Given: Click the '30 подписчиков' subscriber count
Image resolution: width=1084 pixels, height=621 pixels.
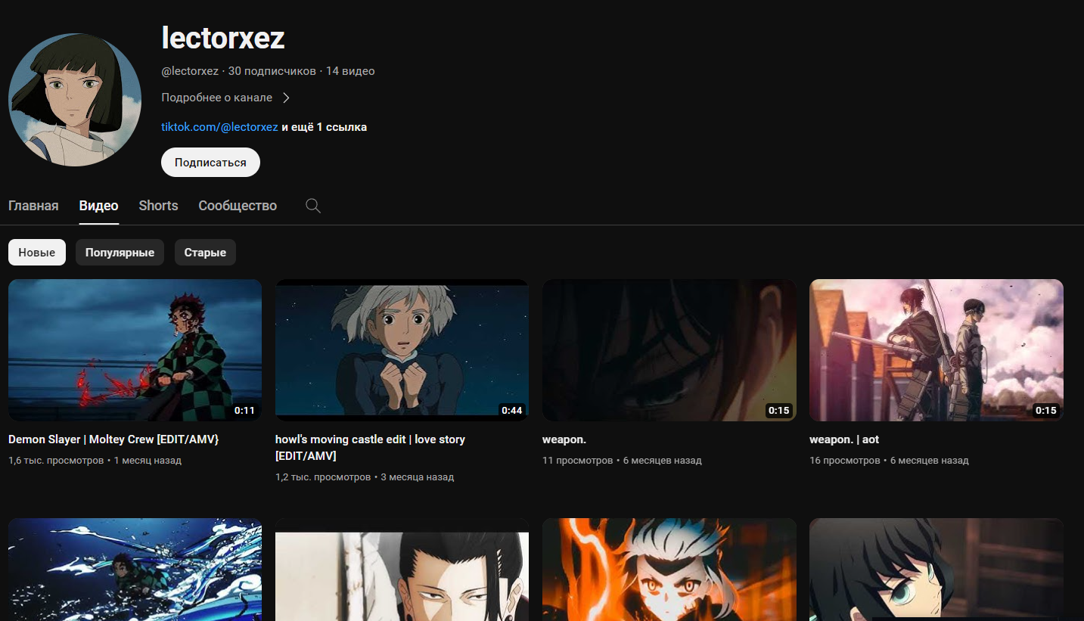Looking at the screenshot, I should 272,71.
